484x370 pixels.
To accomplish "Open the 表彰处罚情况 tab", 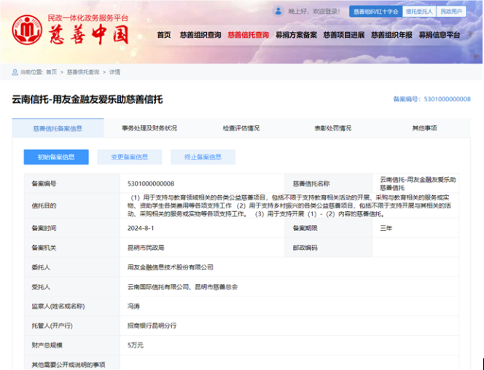I will [x=333, y=128].
